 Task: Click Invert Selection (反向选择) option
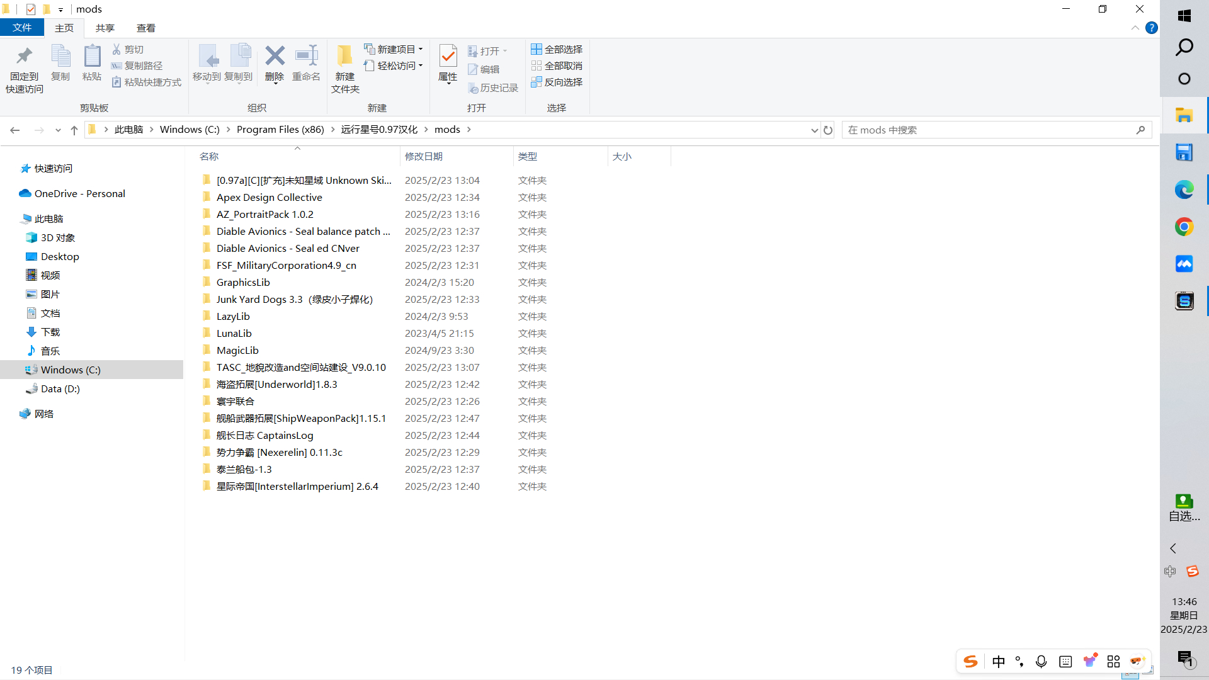557,82
